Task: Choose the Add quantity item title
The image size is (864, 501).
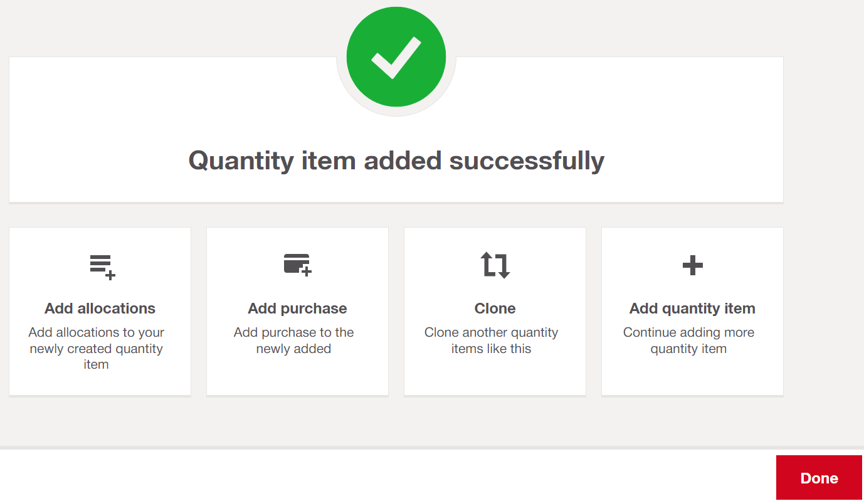Action: 692,309
